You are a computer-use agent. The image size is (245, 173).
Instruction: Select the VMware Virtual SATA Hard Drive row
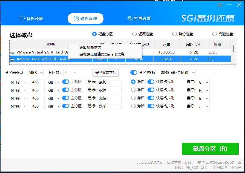click(120, 52)
